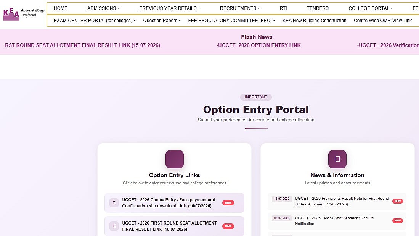Expand EXAM CENTER PORTAL(for colleges) dropdown
This screenshot has width=419, height=236.
[95, 21]
